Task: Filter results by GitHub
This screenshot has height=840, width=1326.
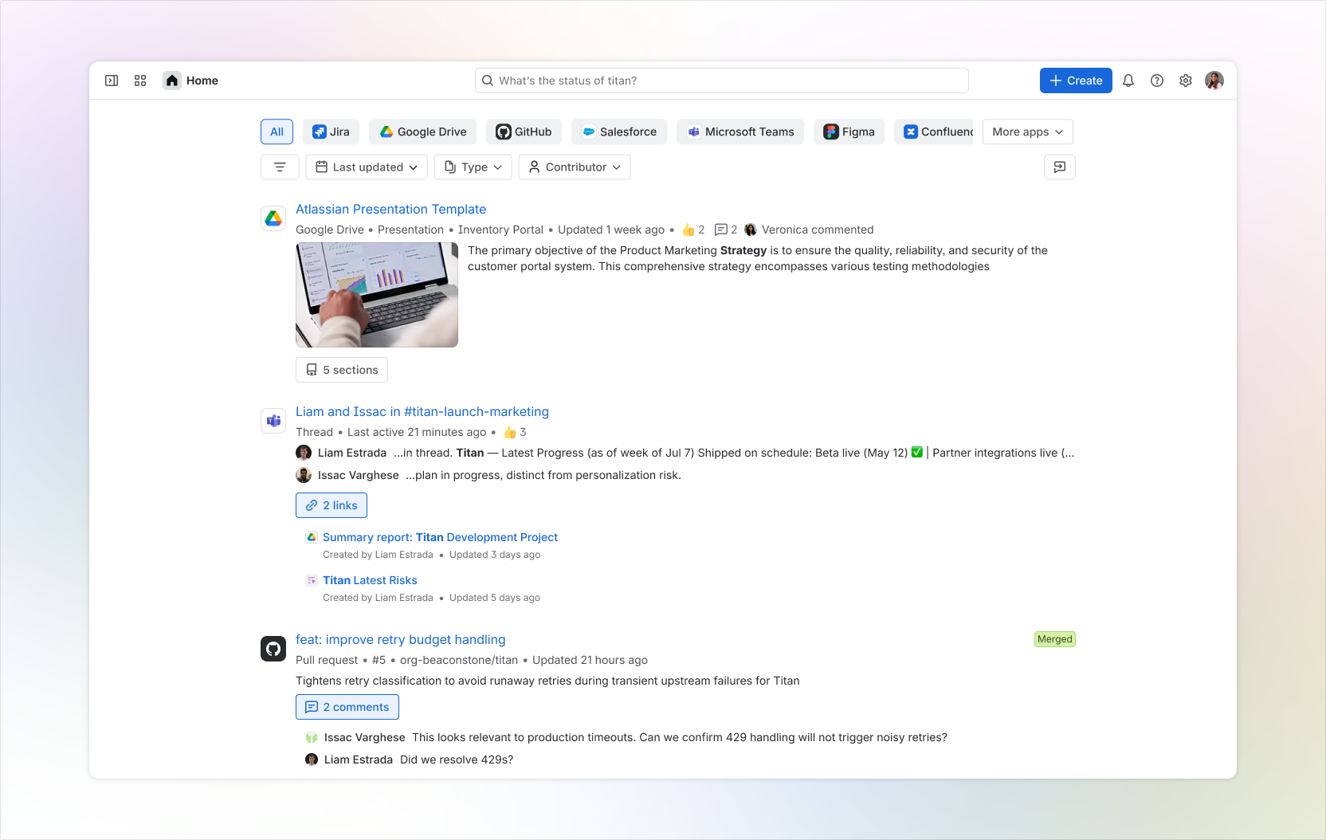Action: [x=524, y=131]
